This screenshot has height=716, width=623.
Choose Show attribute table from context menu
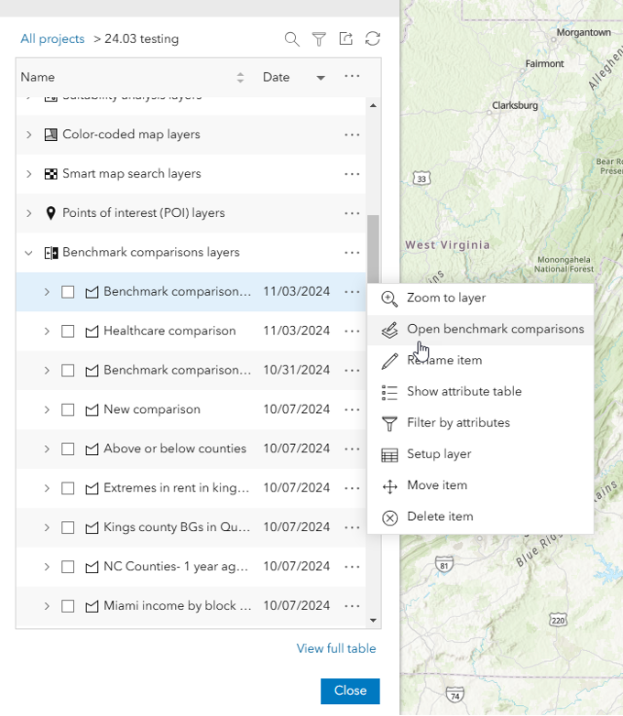tap(464, 392)
